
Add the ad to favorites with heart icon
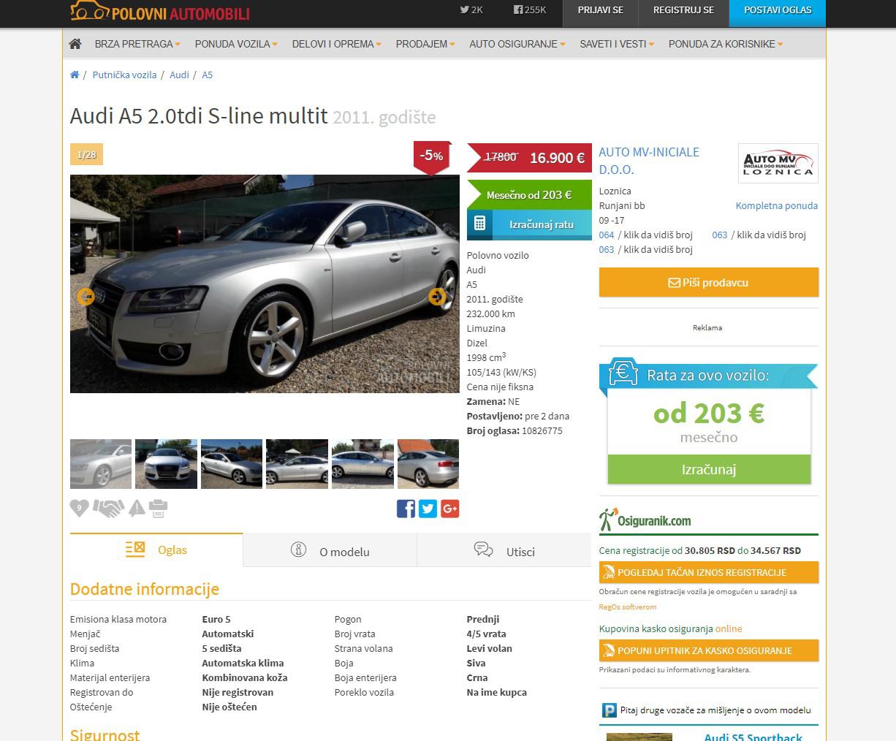pyautogui.click(x=79, y=508)
